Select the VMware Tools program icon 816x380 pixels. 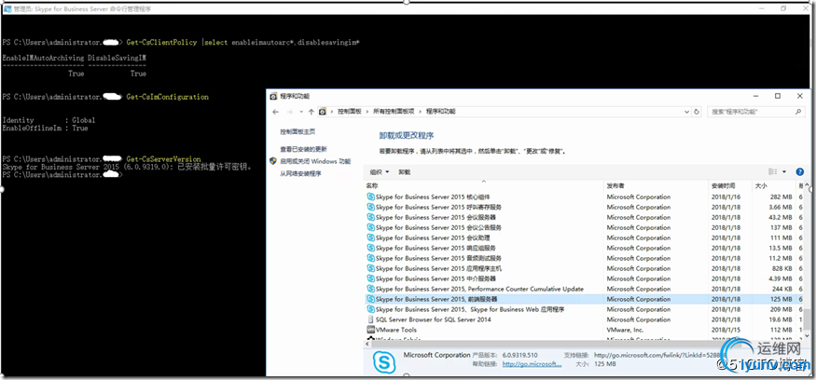click(x=370, y=330)
